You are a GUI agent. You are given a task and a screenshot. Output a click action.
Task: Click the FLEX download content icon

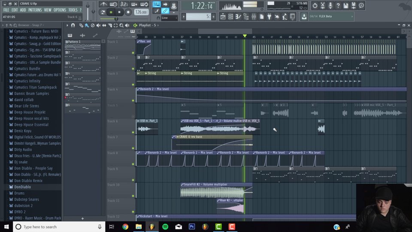pos(304,17)
